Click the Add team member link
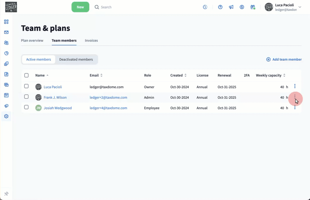 (284, 59)
